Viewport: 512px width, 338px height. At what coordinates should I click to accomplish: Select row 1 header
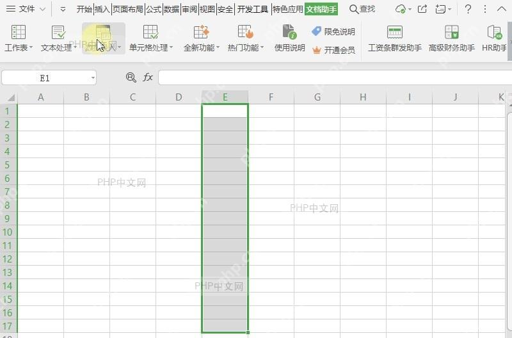point(8,111)
